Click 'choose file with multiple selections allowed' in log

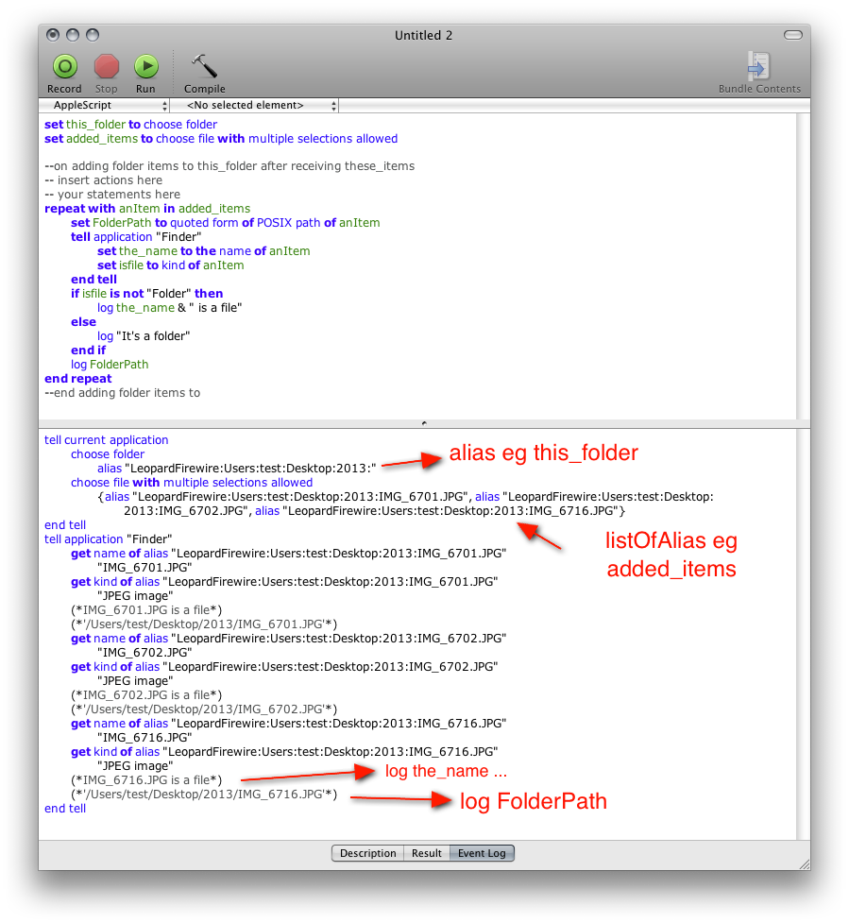(192, 482)
